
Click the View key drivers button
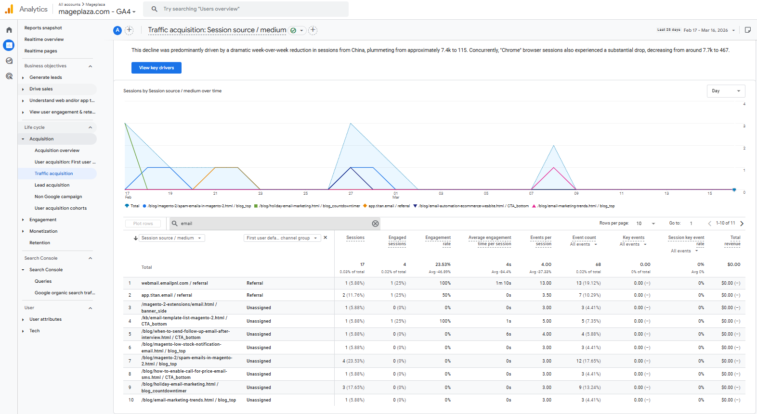tap(157, 68)
